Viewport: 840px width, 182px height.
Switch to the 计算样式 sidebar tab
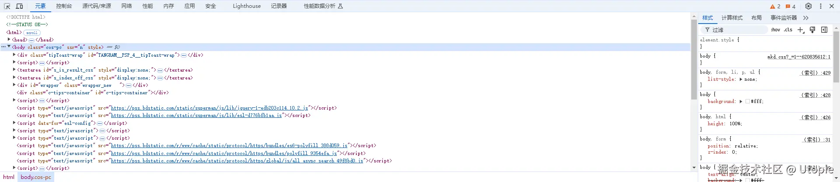click(732, 18)
